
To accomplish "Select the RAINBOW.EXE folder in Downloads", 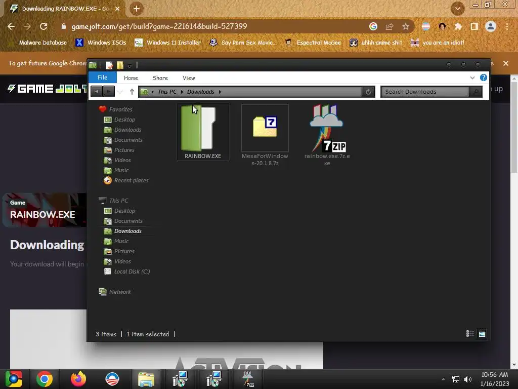I will pyautogui.click(x=203, y=132).
